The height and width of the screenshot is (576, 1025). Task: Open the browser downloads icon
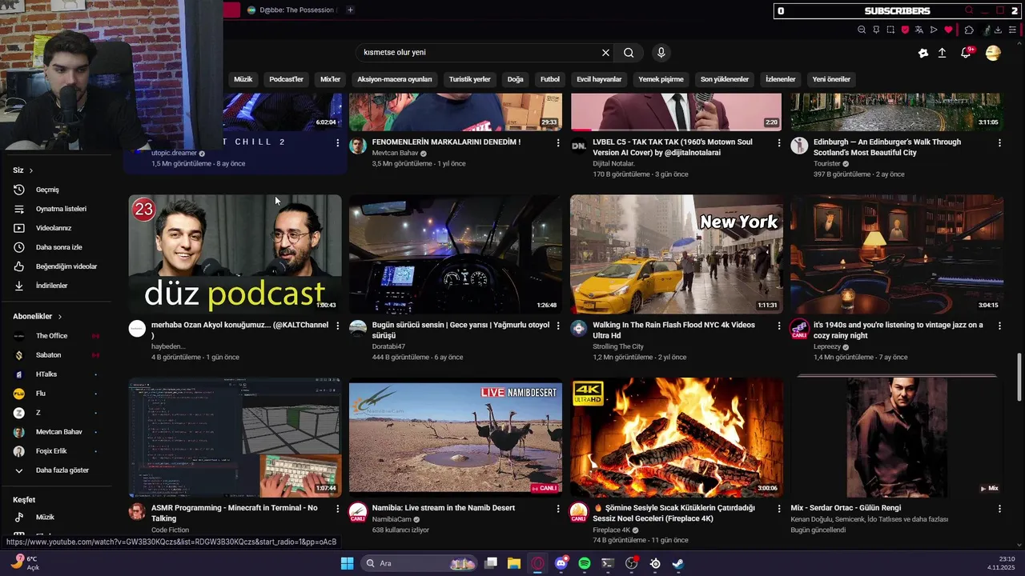tap(998, 30)
